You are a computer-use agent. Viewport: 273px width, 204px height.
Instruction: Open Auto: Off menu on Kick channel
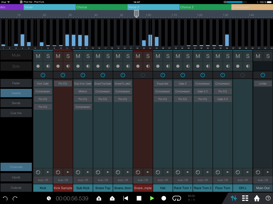click(x=43, y=180)
